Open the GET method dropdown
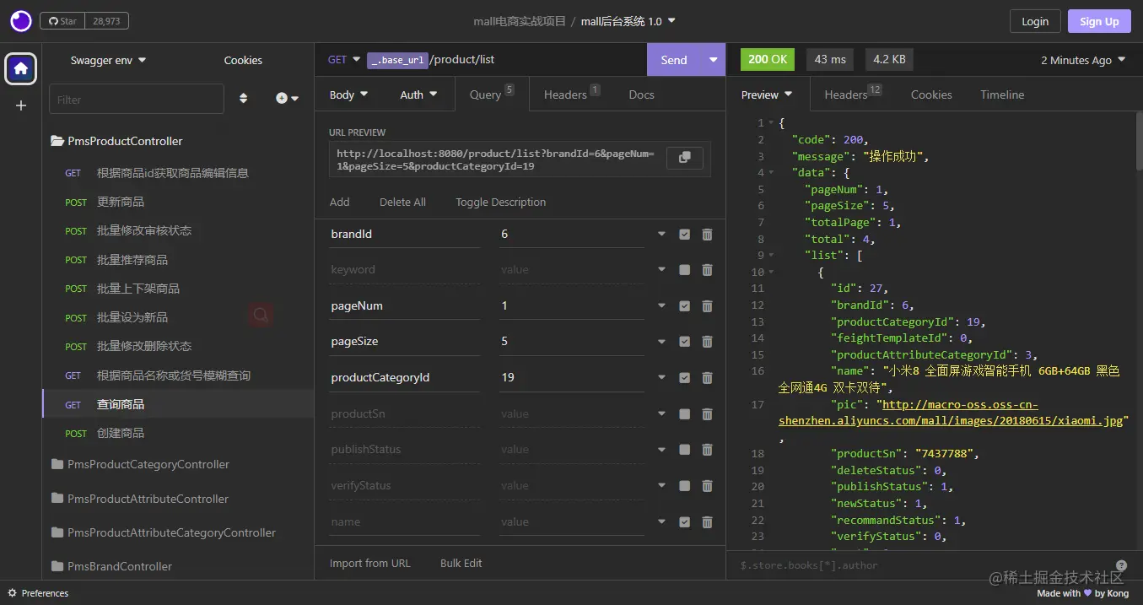 [x=344, y=60]
